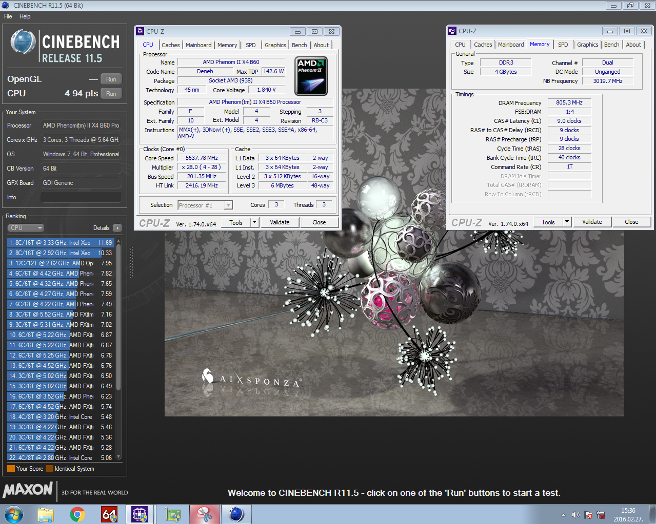Click the NB Frequency value 3019.7 MHz
This screenshot has width=656, height=524.
608,81
